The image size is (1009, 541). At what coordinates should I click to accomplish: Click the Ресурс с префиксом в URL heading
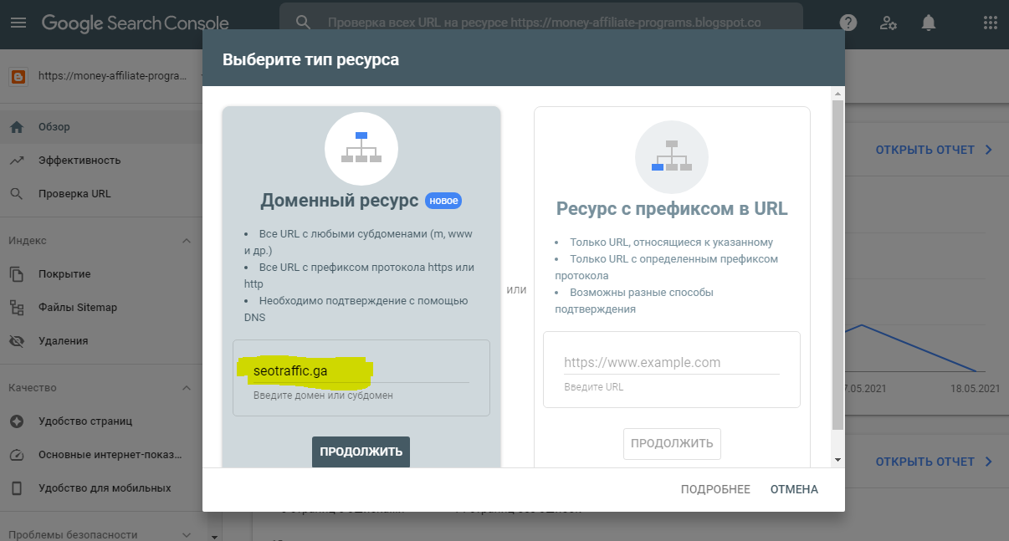pos(672,208)
